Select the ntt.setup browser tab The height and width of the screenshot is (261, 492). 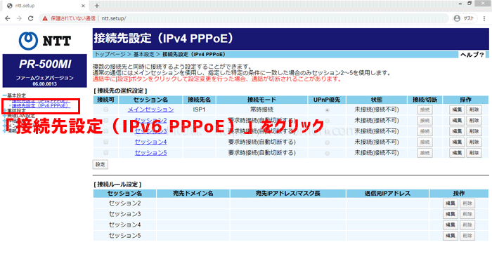pos(46,6)
